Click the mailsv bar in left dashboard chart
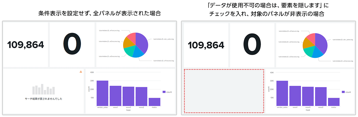The width and height of the screenshot is (358, 117). pyautogui.click(x=154, y=102)
